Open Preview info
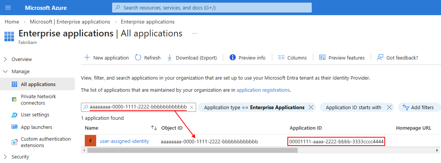Screen dimensions: 441x163 247,58
